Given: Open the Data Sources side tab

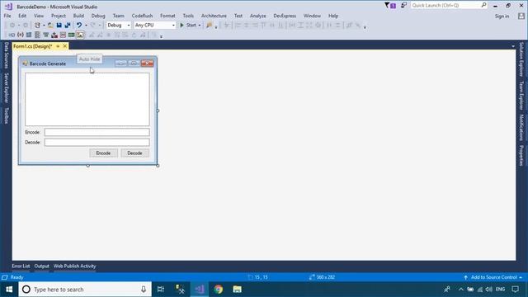Looking at the screenshot, I should (x=6, y=55).
